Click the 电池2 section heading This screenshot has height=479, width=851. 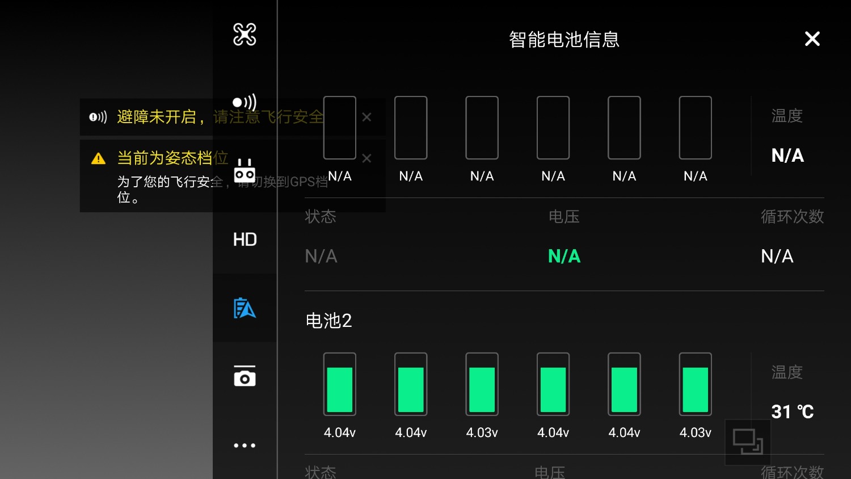click(329, 321)
